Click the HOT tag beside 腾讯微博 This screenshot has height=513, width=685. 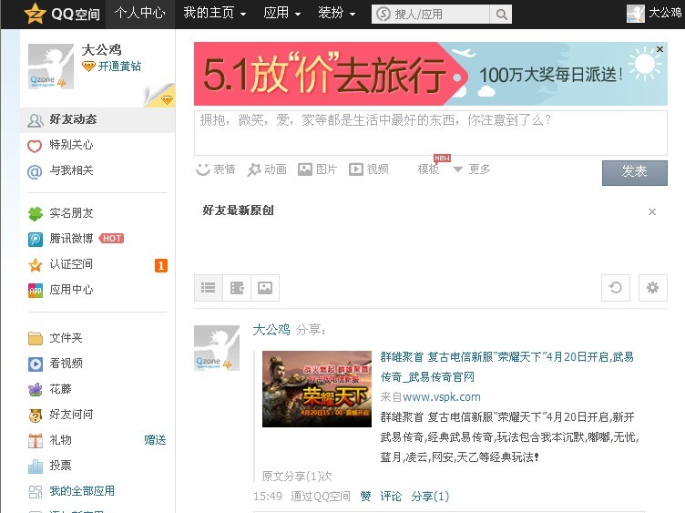[112, 239]
